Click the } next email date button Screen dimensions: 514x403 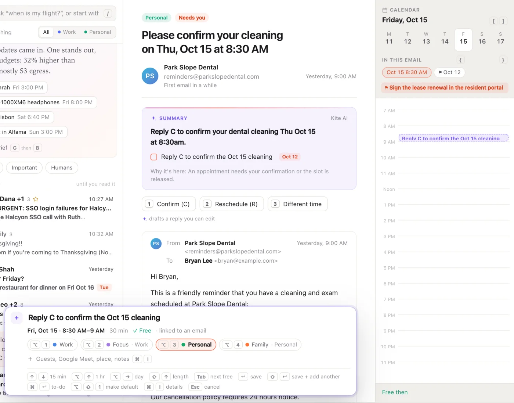point(503,60)
